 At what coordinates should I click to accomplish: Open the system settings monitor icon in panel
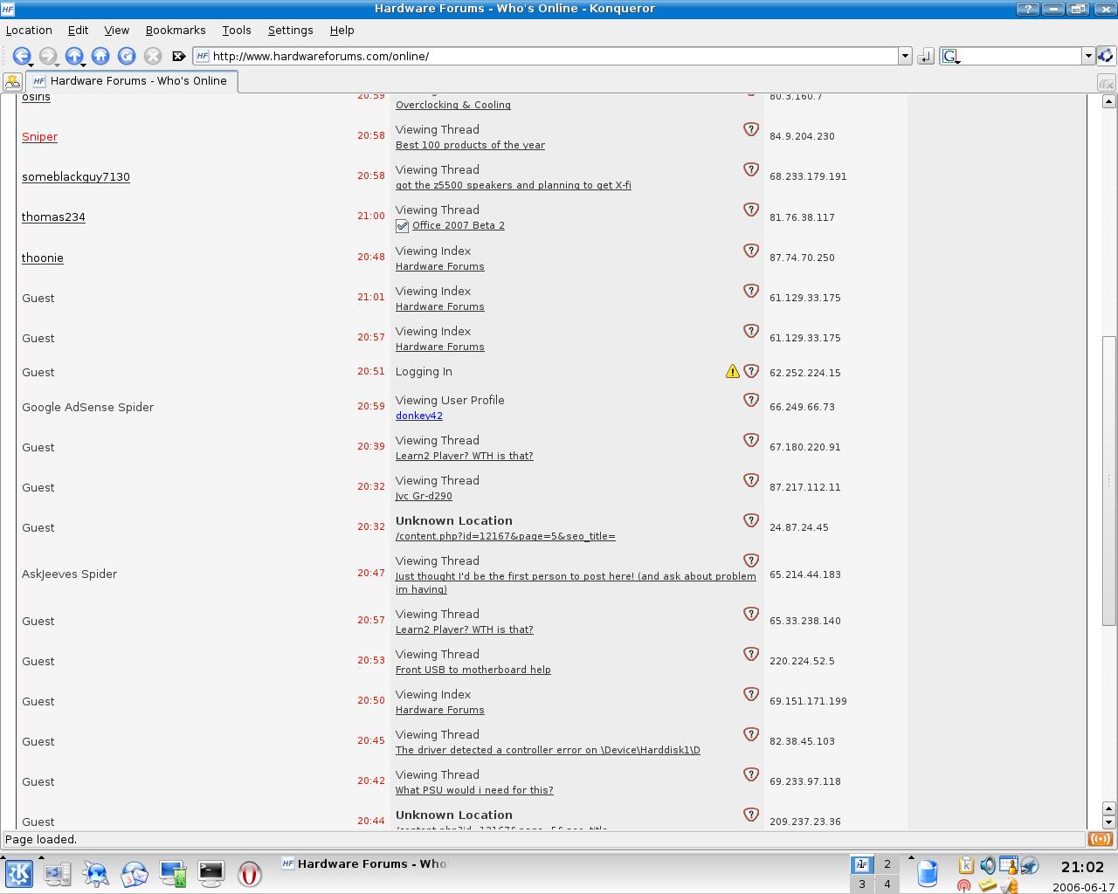[173, 874]
